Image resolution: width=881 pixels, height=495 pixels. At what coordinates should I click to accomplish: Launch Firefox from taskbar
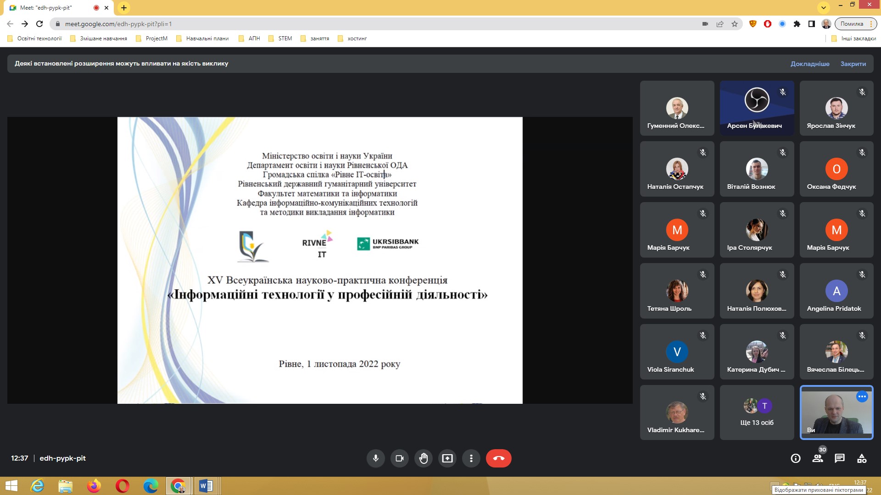(94, 486)
